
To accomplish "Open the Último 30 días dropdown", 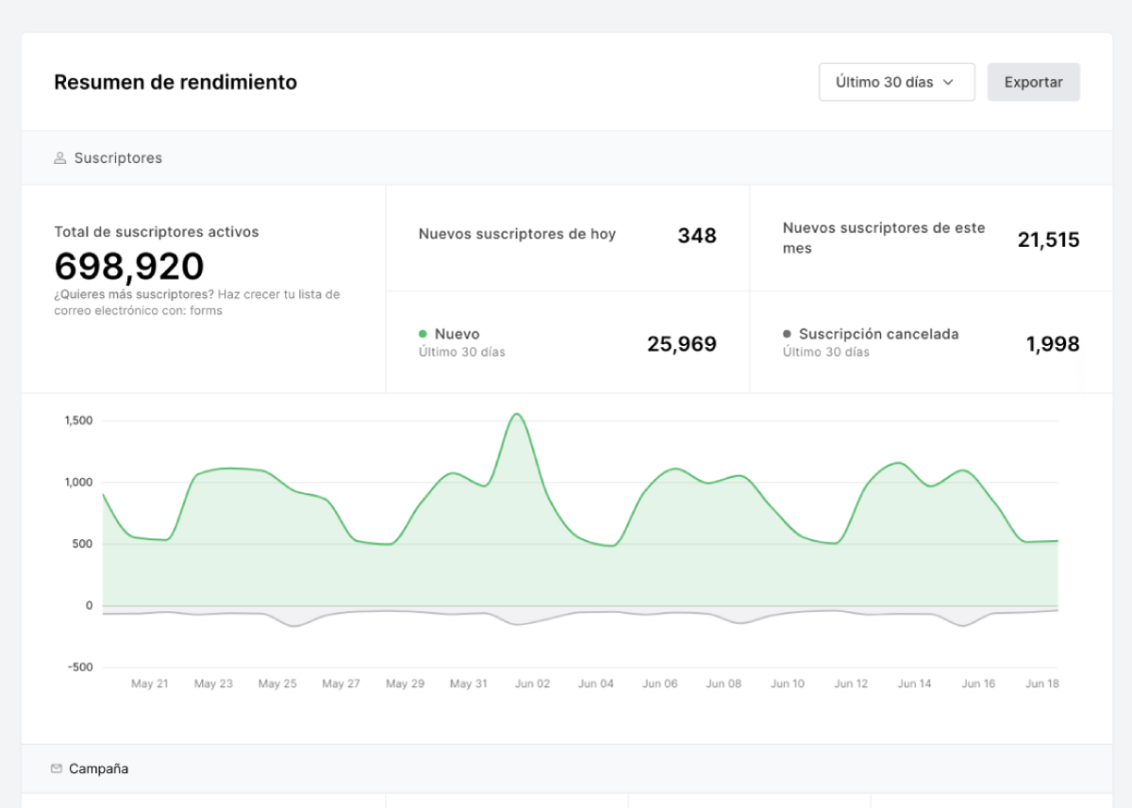I will pyautogui.click(x=895, y=82).
